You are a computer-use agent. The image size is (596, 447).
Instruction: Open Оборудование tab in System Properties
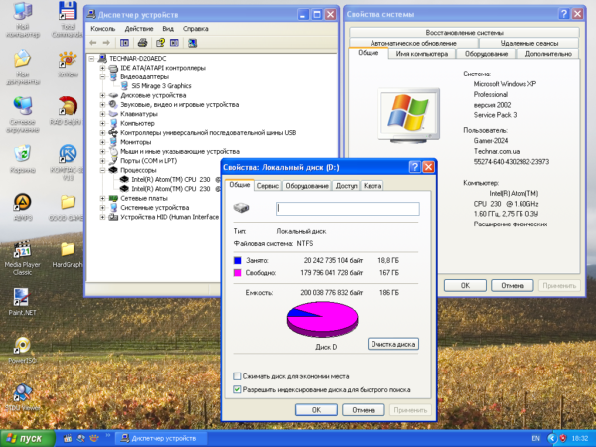[486, 54]
